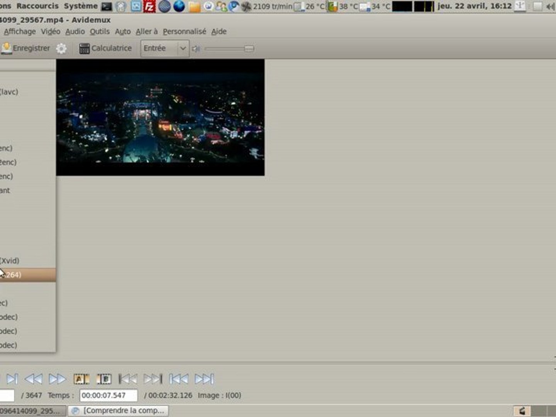Image resolution: width=556 pixels, height=417 pixels.
Task: Choose the highlighted x264 encoder entry
Action: tap(27, 275)
